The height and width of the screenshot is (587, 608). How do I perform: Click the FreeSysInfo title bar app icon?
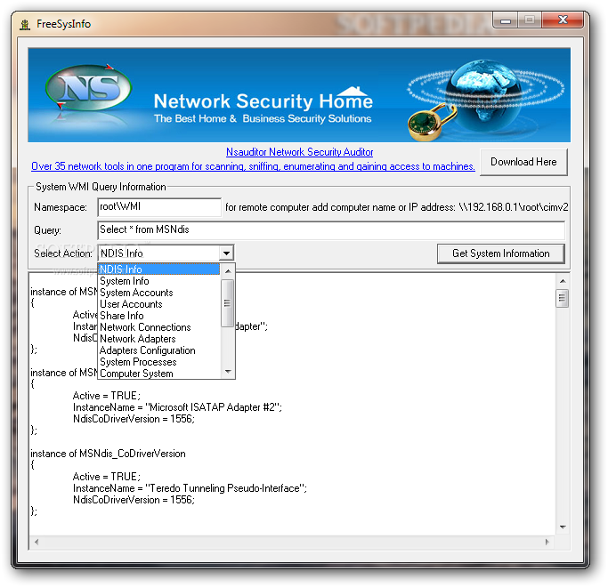(25, 24)
